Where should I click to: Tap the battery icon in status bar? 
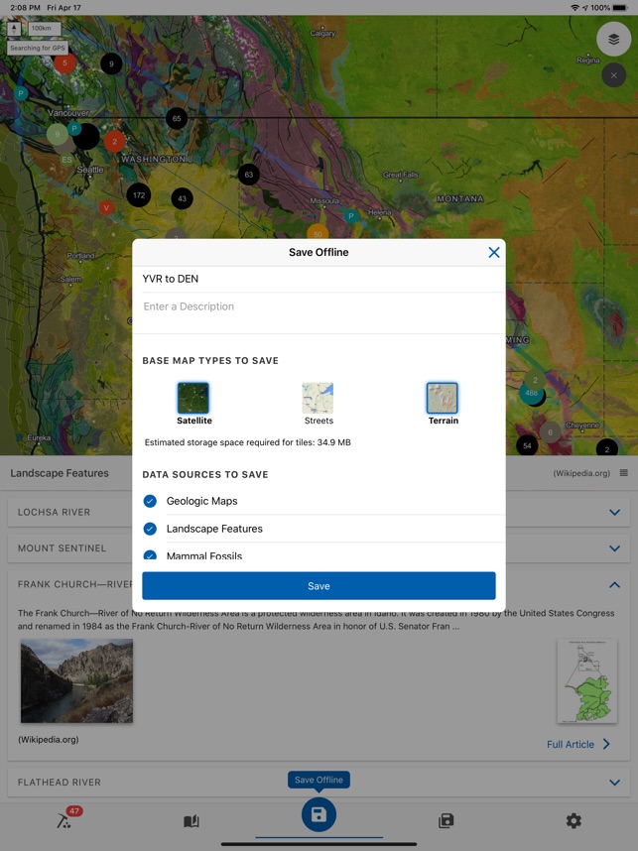pyautogui.click(x=619, y=8)
